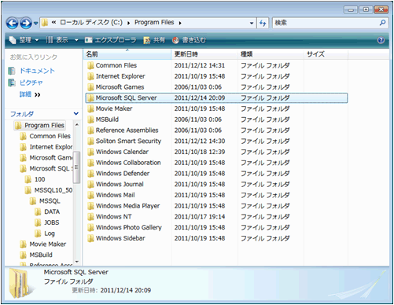
Task: Expand the address bar history dropdown
Action: [252, 23]
